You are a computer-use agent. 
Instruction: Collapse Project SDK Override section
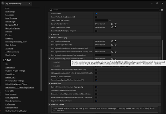coord(50,105)
